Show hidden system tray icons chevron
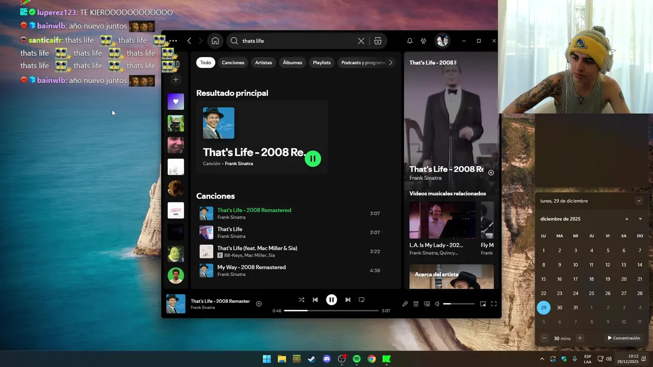The height and width of the screenshot is (367, 653). tap(542, 359)
